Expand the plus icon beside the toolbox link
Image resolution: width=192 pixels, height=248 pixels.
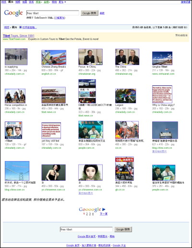pos(20,27)
